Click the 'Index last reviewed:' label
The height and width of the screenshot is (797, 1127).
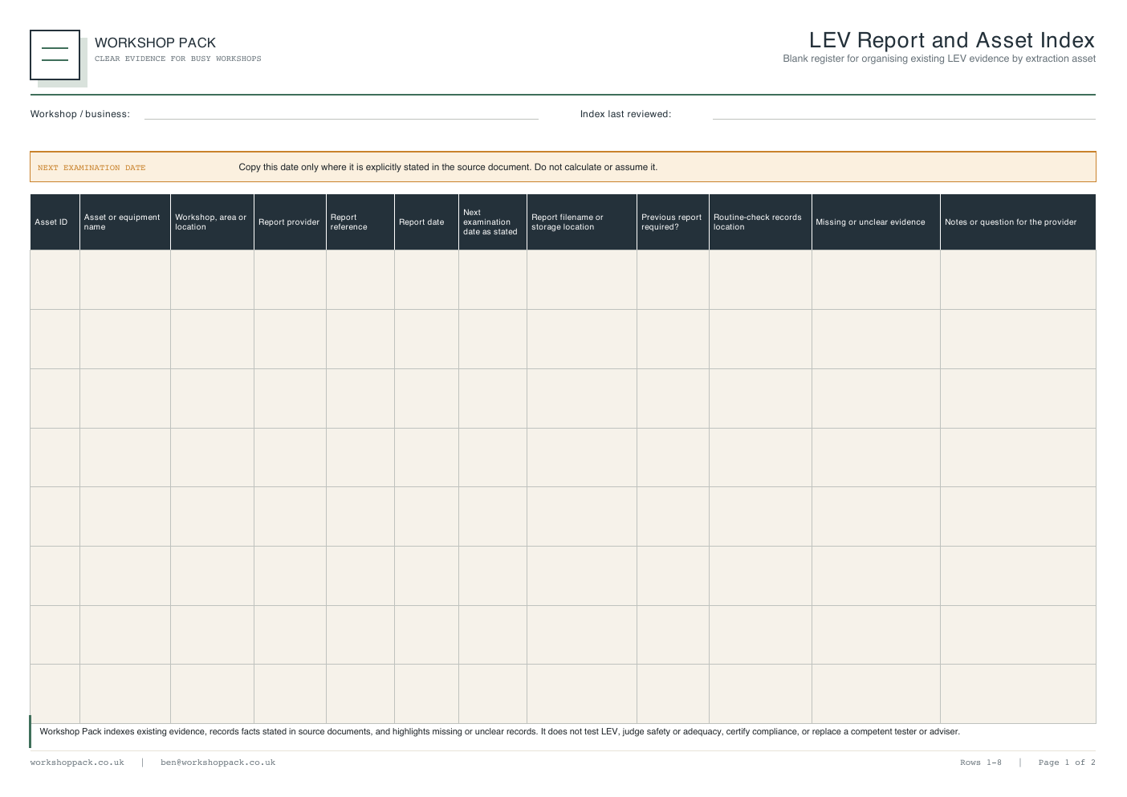(625, 114)
